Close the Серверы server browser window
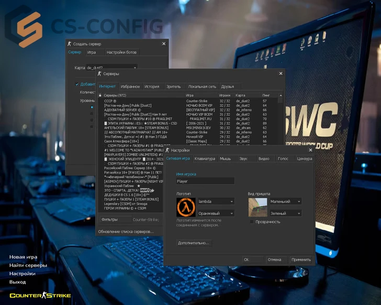This screenshot has height=305, width=381. [x=281, y=74]
